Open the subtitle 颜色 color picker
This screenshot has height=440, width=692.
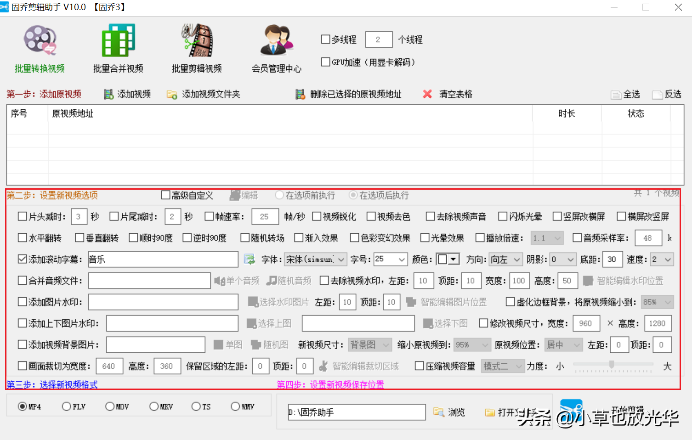point(448,259)
